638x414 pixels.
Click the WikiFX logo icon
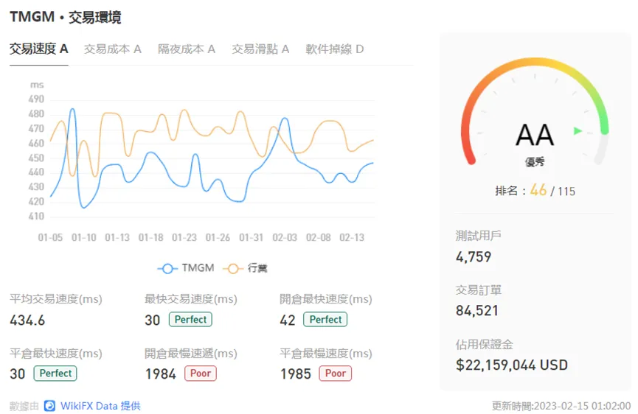pos(49,405)
